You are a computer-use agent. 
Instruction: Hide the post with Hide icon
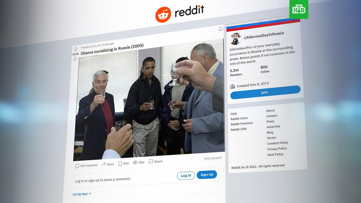(x=135, y=162)
